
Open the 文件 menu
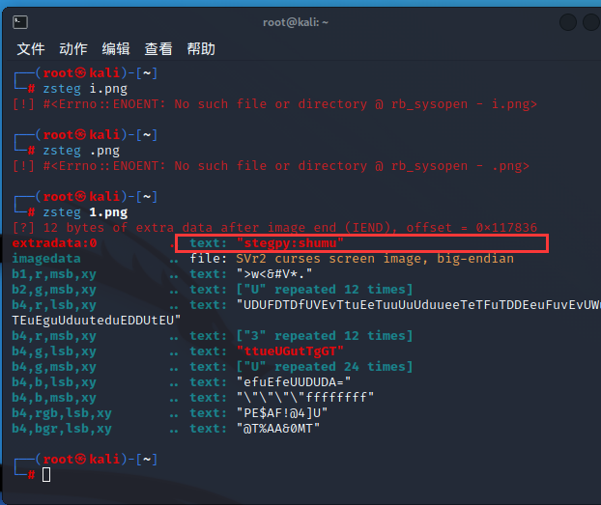[31, 49]
